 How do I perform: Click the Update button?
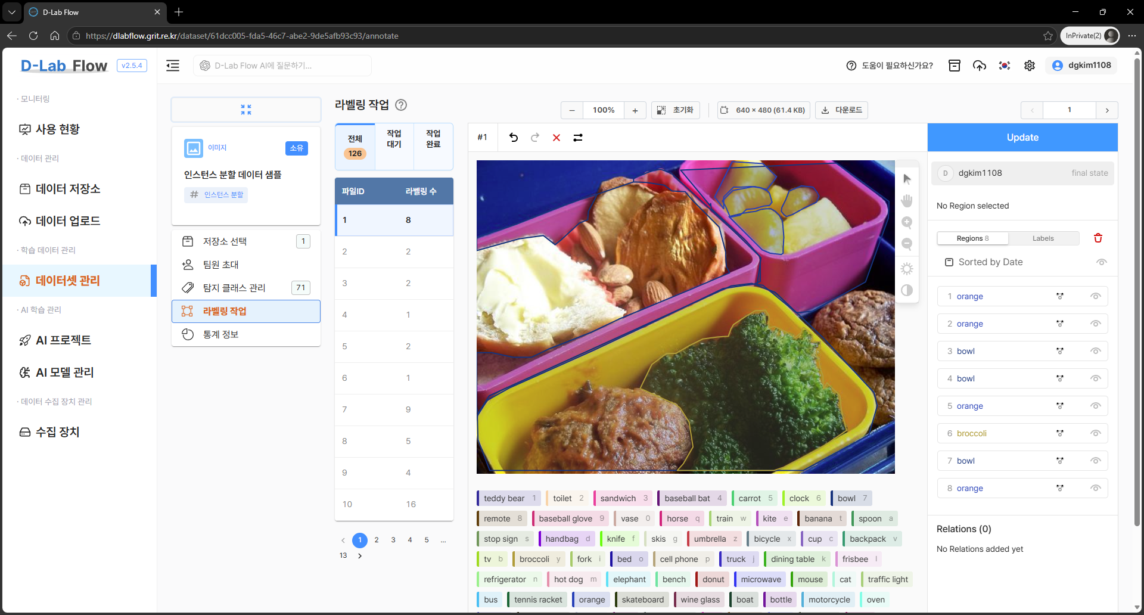pyautogui.click(x=1022, y=138)
